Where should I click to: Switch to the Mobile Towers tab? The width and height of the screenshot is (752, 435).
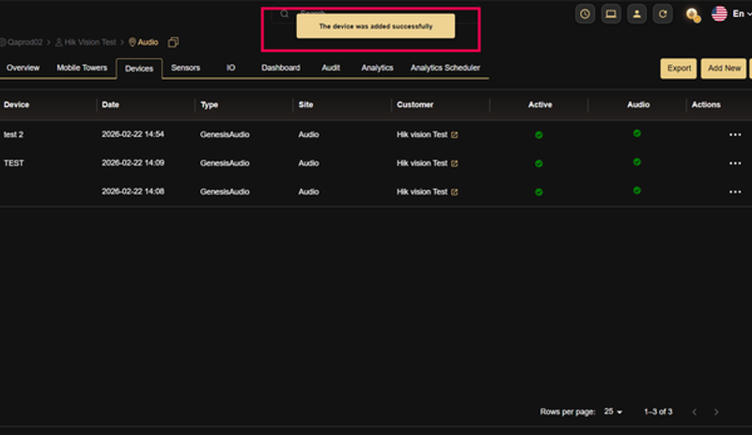pyautogui.click(x=82, y=68)
